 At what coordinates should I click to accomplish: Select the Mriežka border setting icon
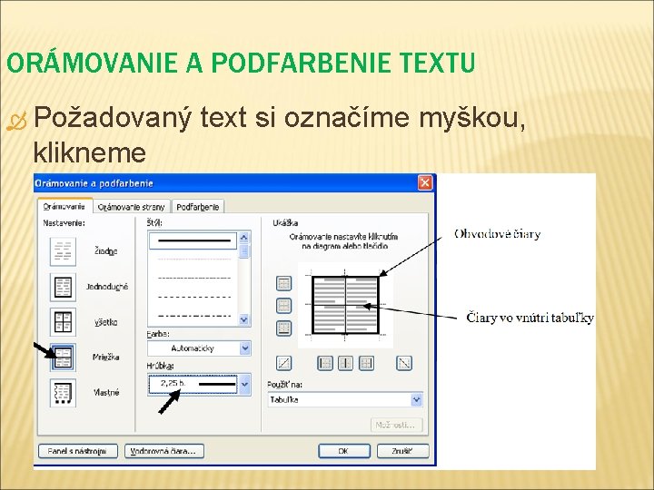coord(63,358)
